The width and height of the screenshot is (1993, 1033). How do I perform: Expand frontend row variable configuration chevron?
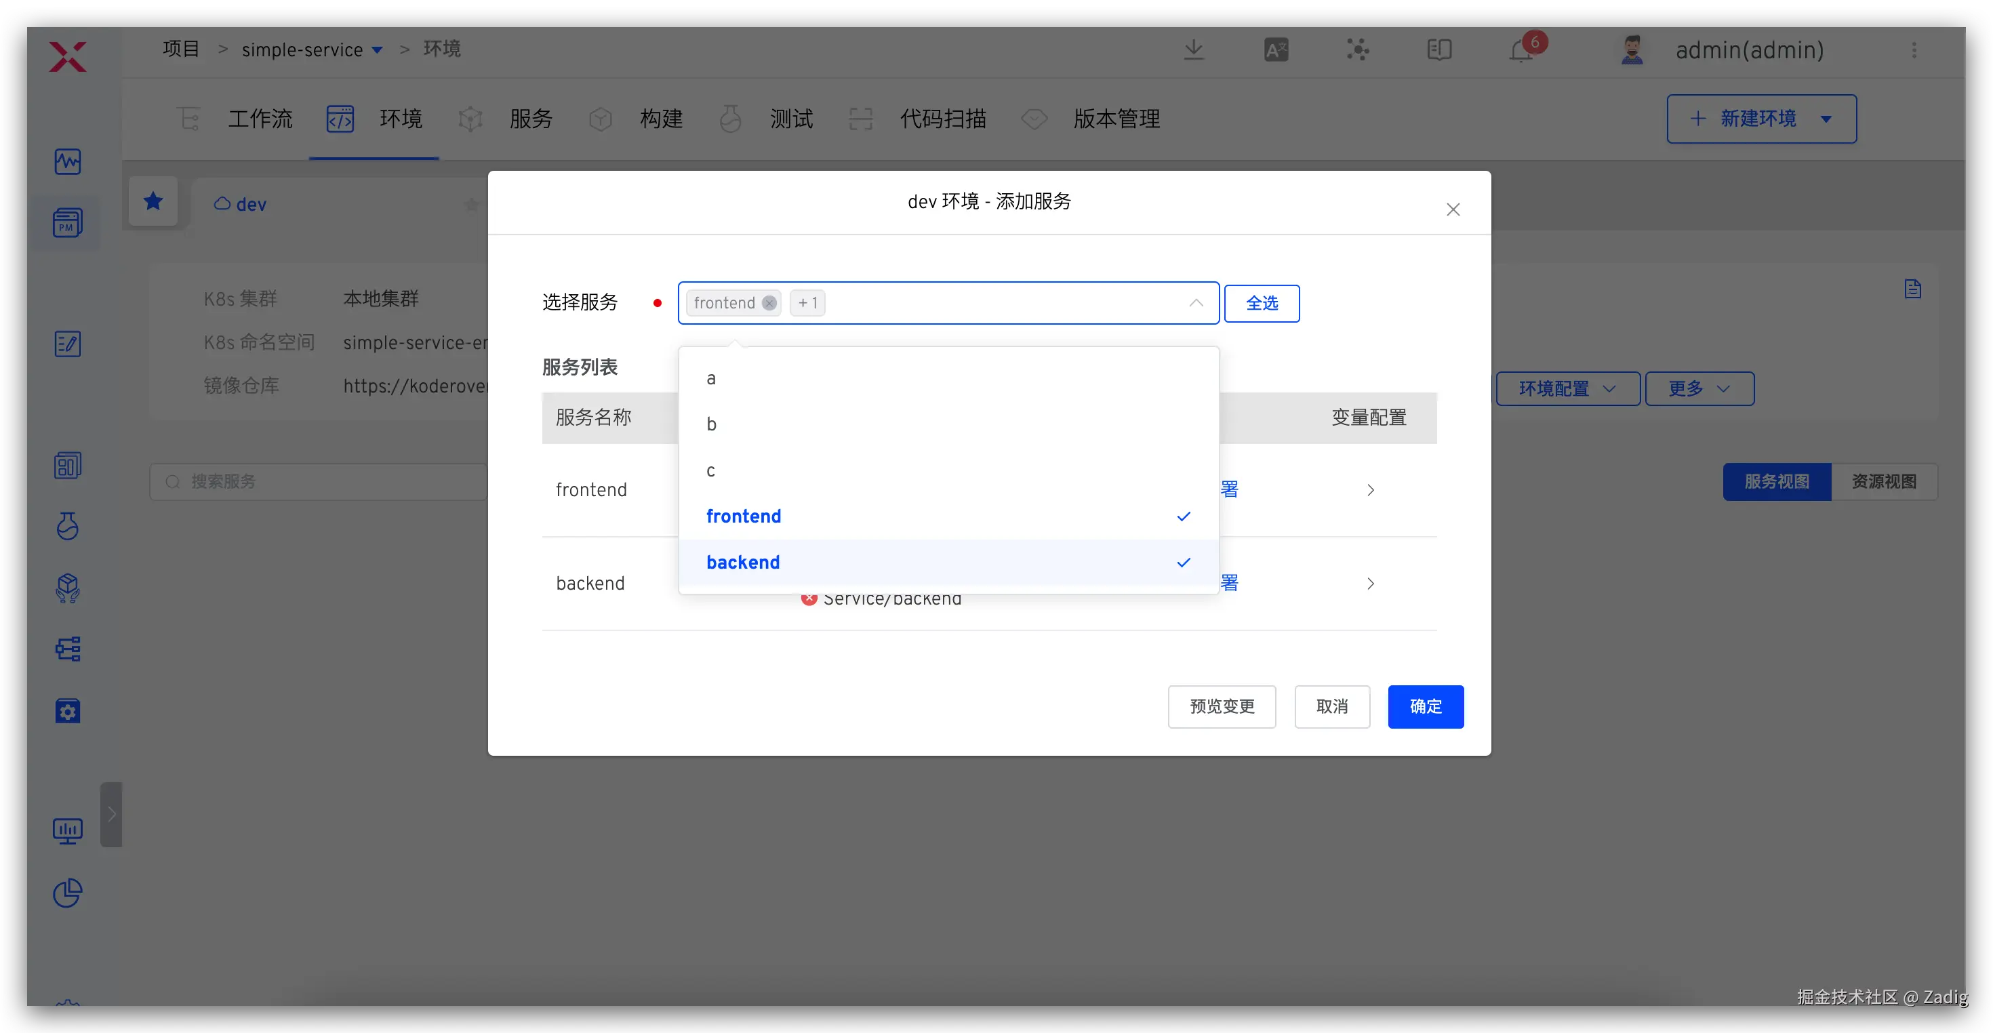coord(1370,490)
